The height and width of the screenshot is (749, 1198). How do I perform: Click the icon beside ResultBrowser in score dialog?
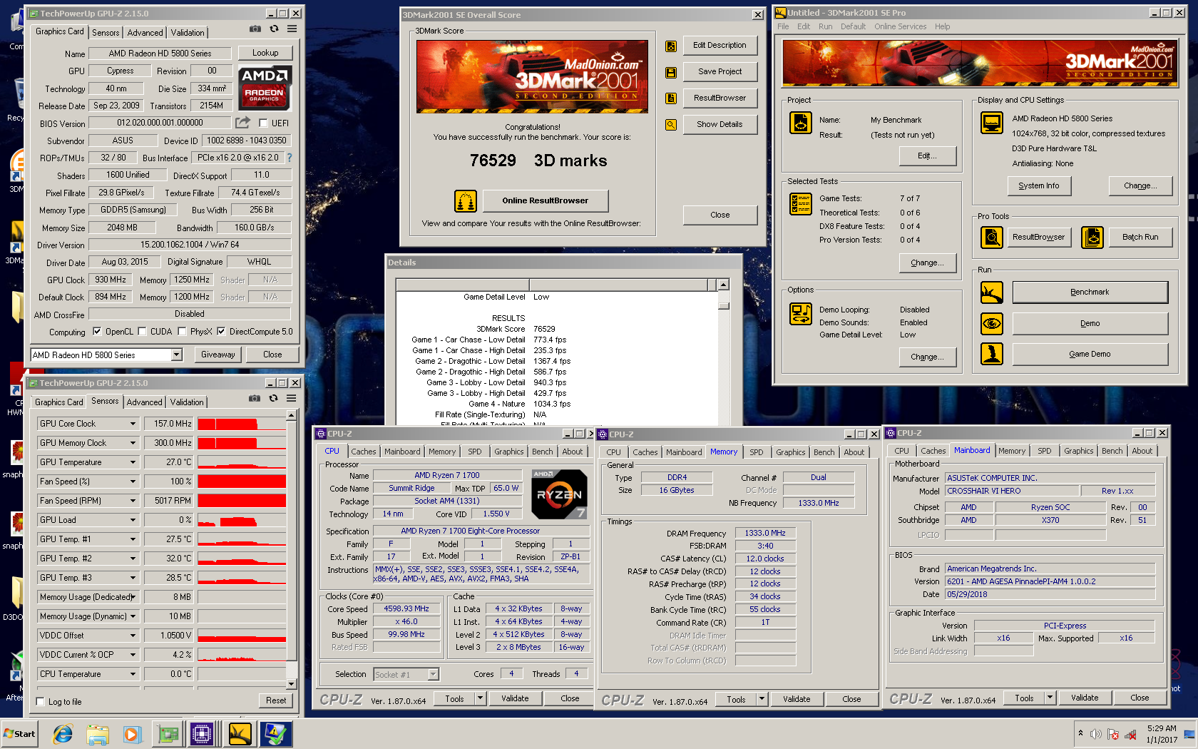(670, 98)
